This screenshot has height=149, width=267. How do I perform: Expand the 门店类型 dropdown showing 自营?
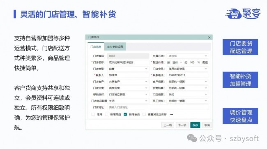pos(128,69)
